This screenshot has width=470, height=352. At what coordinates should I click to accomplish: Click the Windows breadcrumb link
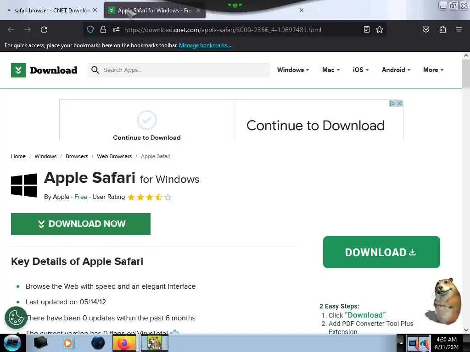pyautogui.click(x=45, y=156)
